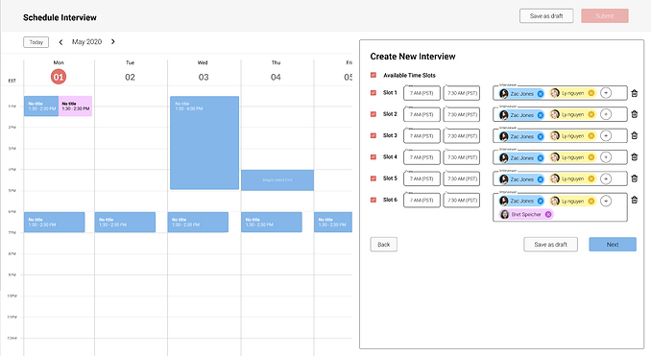
Task: Click the top header Save as draft button
Action: pos(546,16)
